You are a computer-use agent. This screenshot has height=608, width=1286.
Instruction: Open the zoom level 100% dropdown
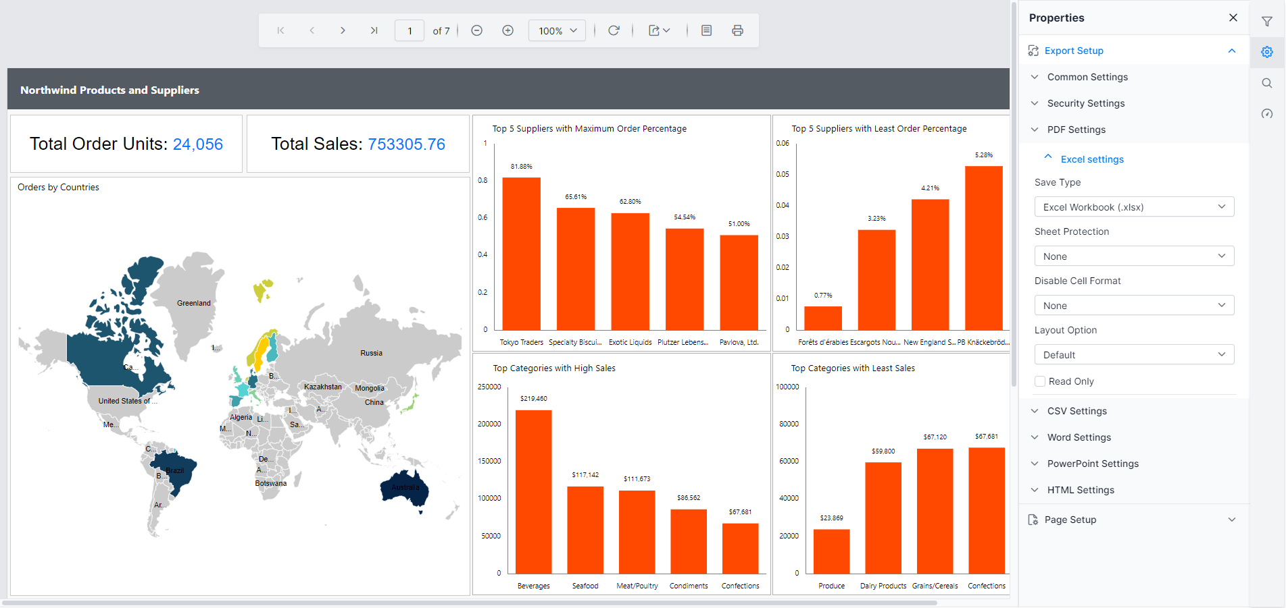[x=557, y=30]
